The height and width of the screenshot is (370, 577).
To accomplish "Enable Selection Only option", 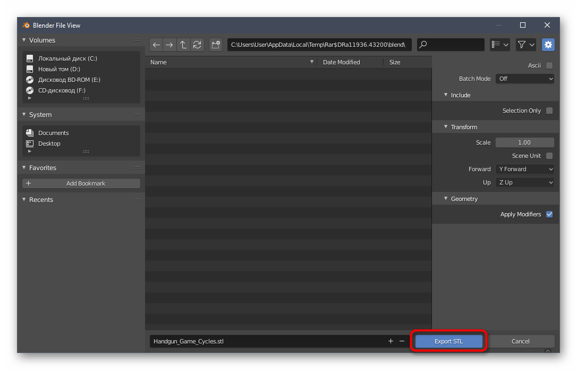I will 549,111.
